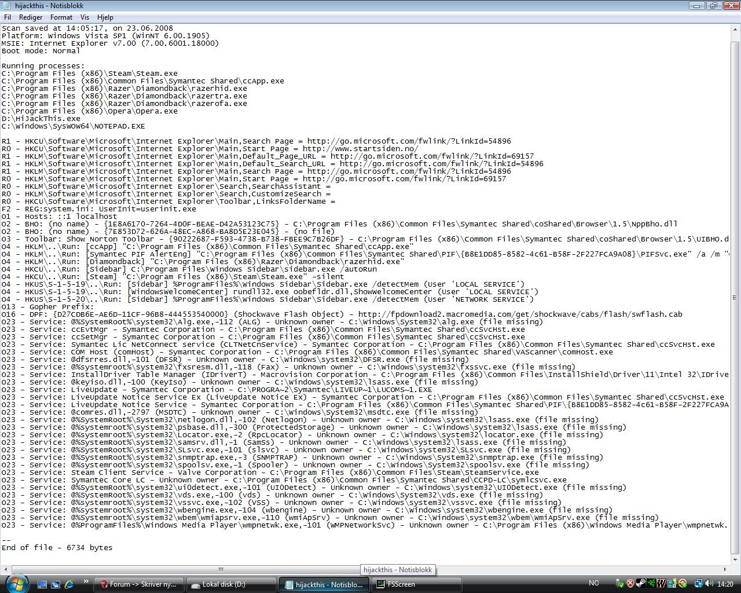
Task: Click the NO language indicator
Action: point(593,584)
